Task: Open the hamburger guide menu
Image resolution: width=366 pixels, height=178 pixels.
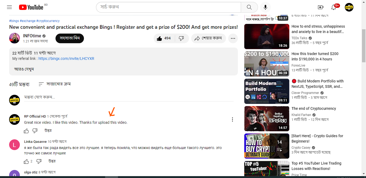Action: (x=9, y=7)
